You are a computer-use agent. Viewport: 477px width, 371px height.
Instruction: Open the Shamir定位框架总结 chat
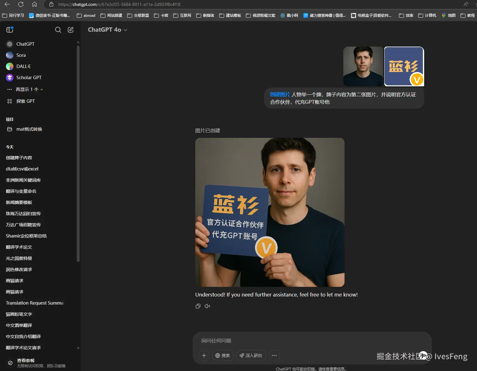(x=26, y=236)
